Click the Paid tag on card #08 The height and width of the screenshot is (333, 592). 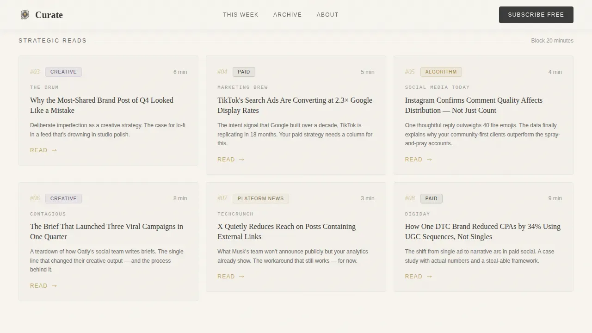431,198
